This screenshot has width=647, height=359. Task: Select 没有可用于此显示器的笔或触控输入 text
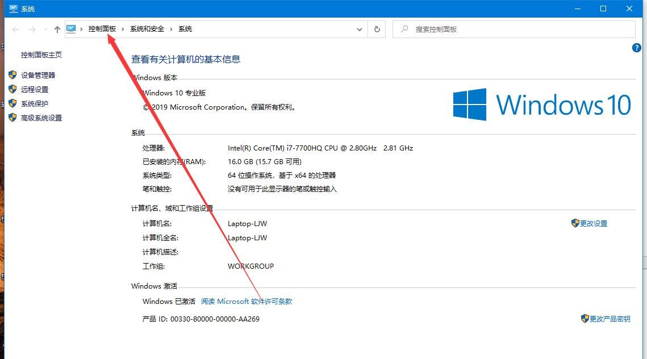point(282,189)
